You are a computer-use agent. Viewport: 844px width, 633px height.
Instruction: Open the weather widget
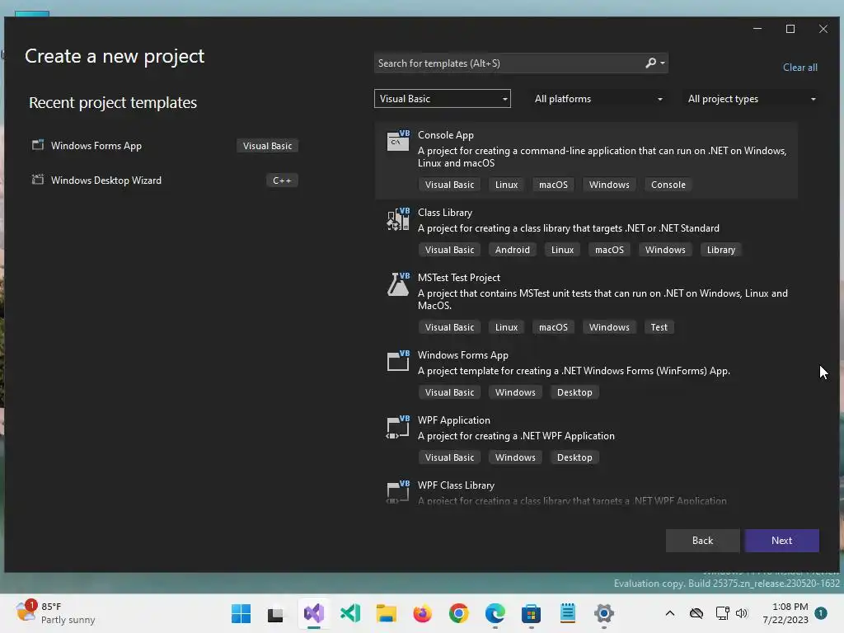click(x=55, y=613)
